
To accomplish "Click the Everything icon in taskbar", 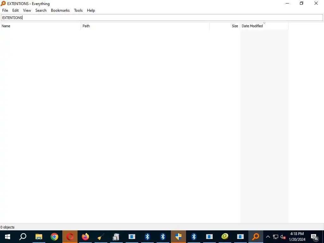I will pyautogui.click(x=256, y=237).
